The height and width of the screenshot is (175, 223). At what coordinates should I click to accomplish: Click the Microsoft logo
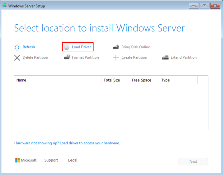tap(18, 160)
